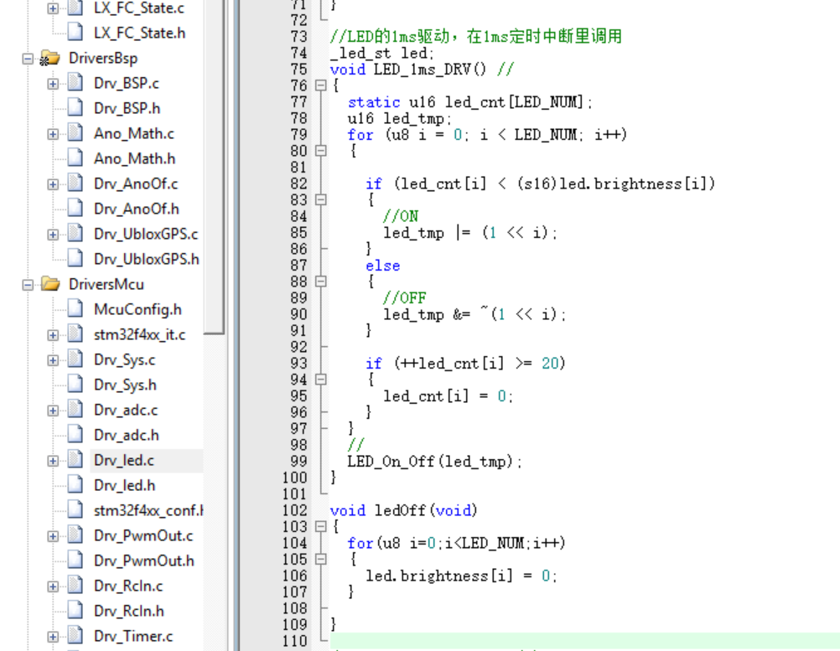Open stm32f4xx_it.c from the tree

coord(139,335)
